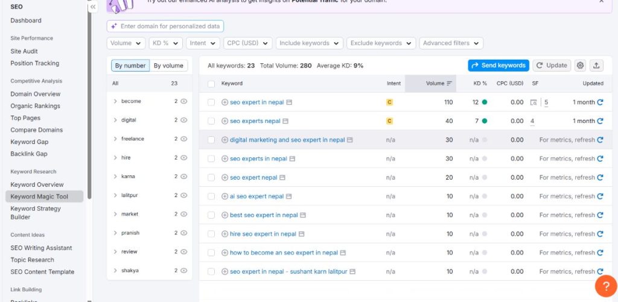This screenshot has width=618, height=302.
Task: Toggle eye icon for become group
Action: pyautogui.click(x=183, y=101)
